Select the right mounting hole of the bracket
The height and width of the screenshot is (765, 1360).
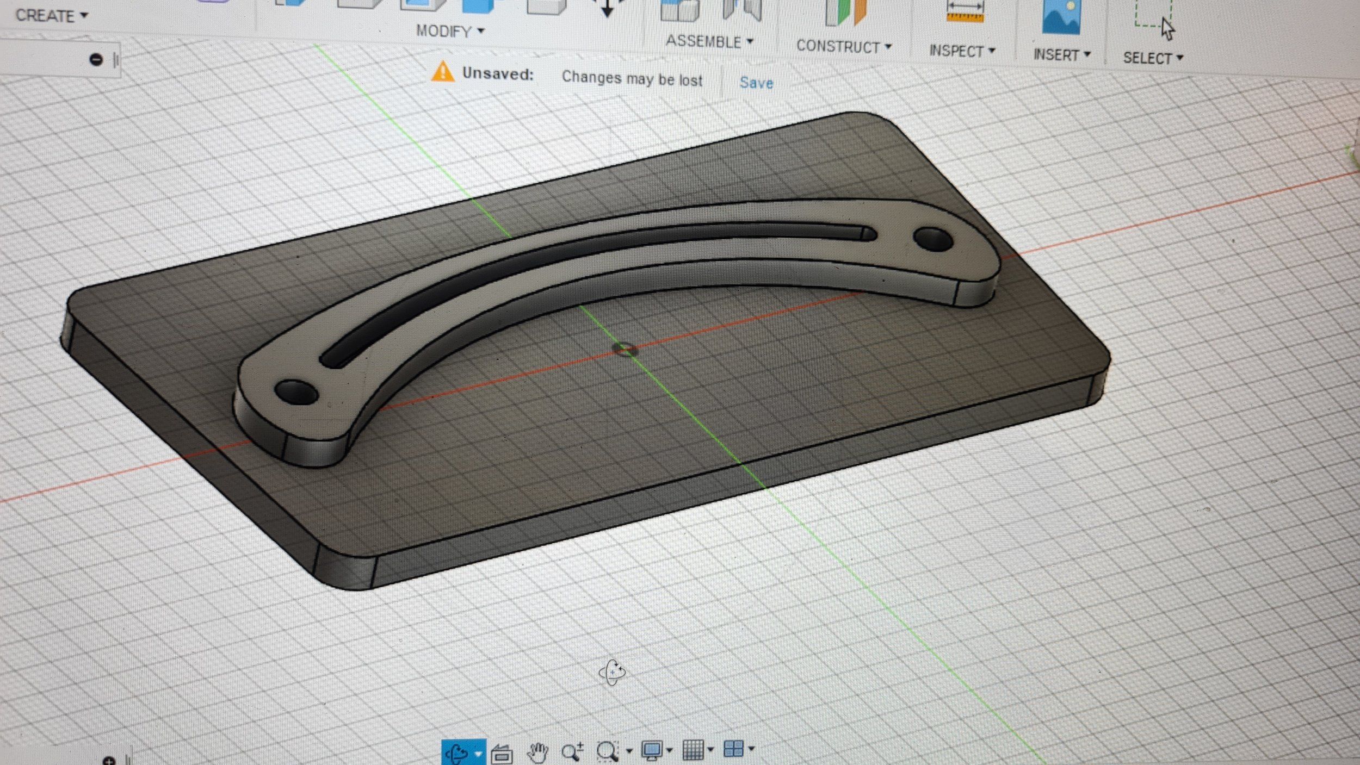(933, 239)
